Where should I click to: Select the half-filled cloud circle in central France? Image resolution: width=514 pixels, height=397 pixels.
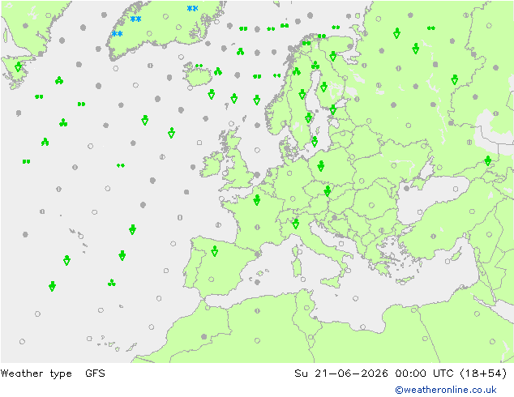click(x=257, y=227)
